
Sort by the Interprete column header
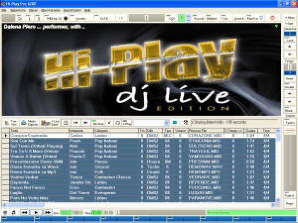pos(81,130)
